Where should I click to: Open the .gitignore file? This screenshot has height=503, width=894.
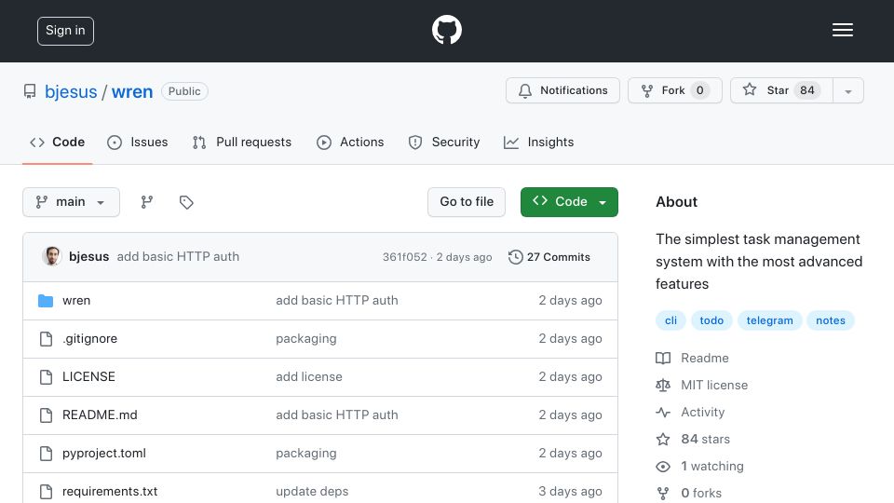coord(89,339)
